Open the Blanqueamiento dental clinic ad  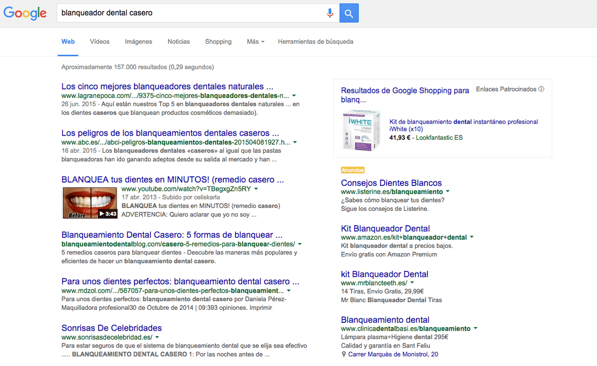pos(386,320)
